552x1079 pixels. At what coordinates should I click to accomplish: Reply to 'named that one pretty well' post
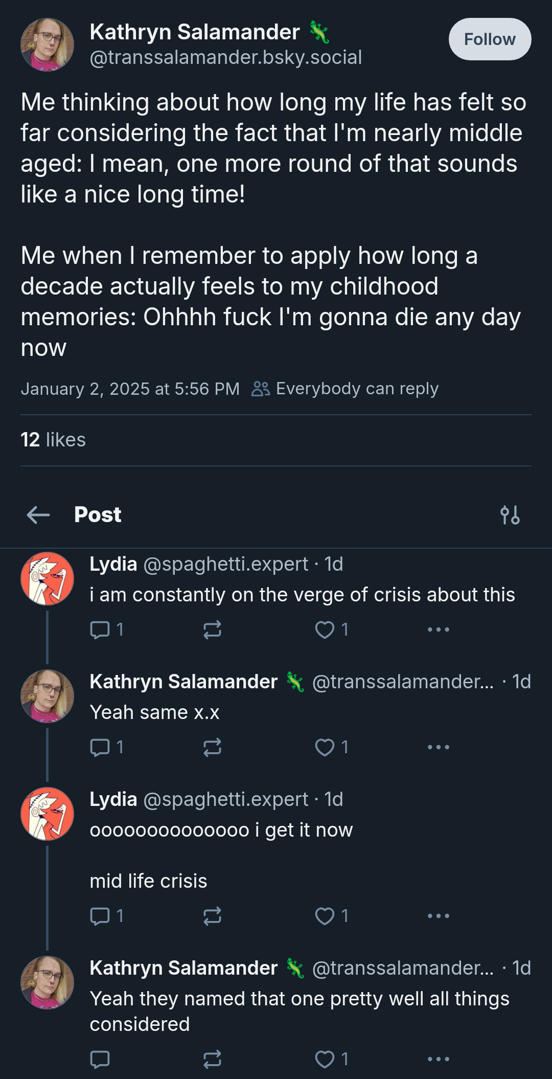pos(100,1059)
